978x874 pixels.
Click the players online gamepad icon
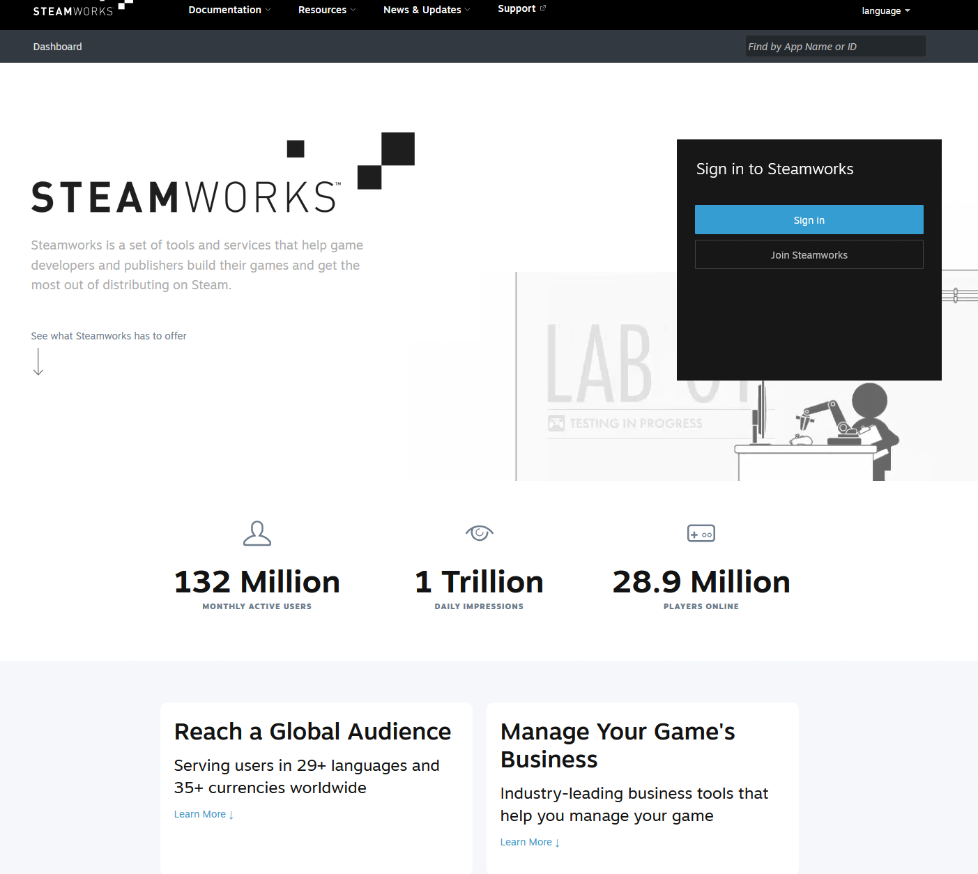(701, 533)
